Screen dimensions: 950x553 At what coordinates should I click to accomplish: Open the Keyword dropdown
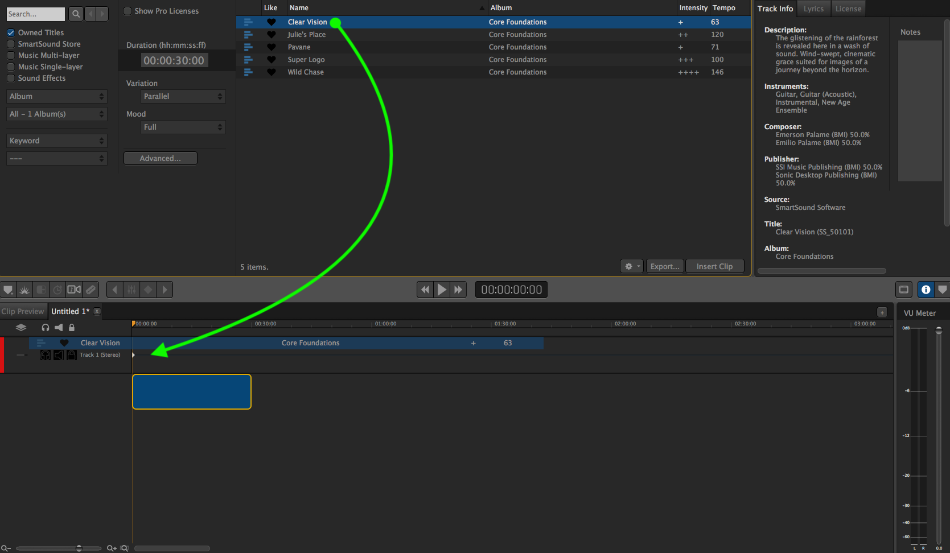click(57, 141)
